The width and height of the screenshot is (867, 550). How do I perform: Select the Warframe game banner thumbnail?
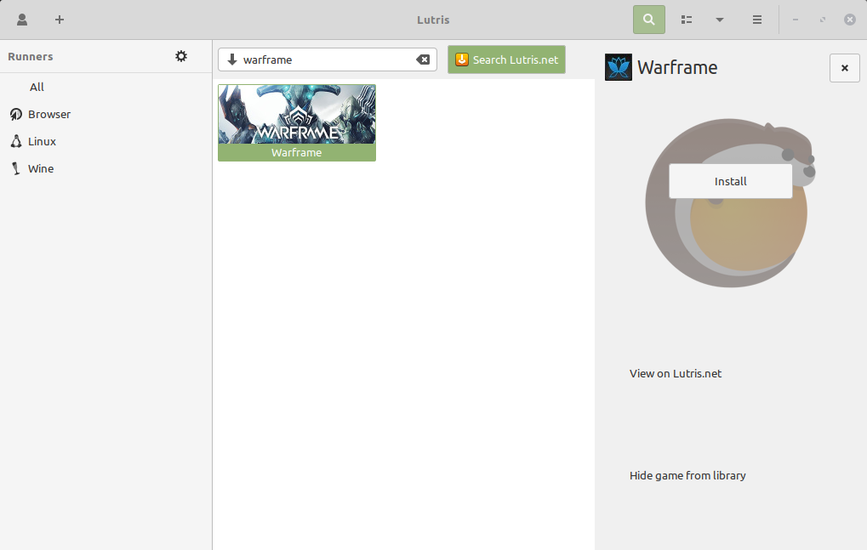click(297, 114)
